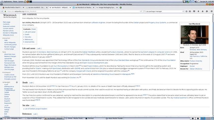
Task: Open What links here in sidebar
Action: (x=10, y=54)
